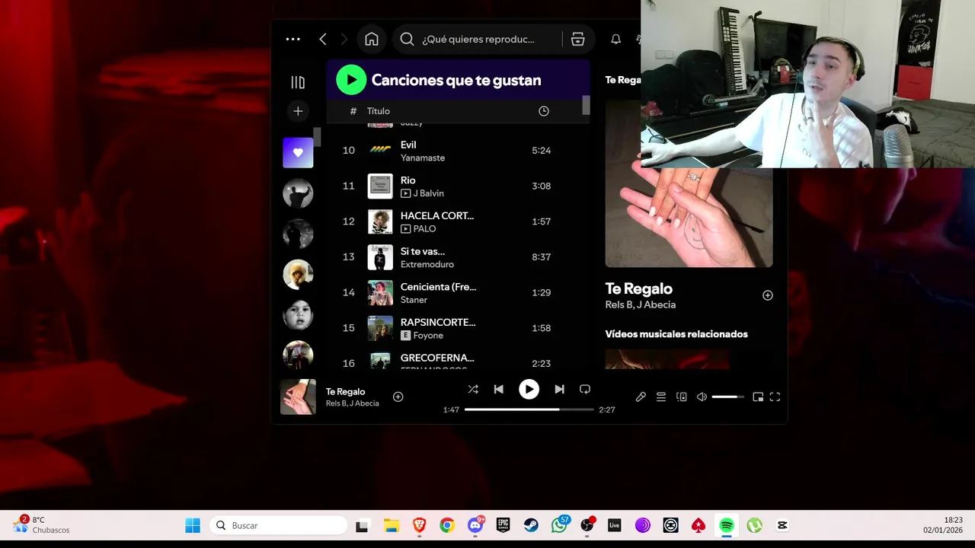Screen dimensions: 975x548
Task: Open related music video thumbnail
Action: tap(667, 359)
